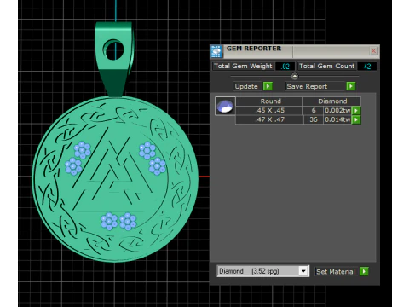Click the Total Gem Count label
This screenshot has height=307, width=409.
point(326,66)
